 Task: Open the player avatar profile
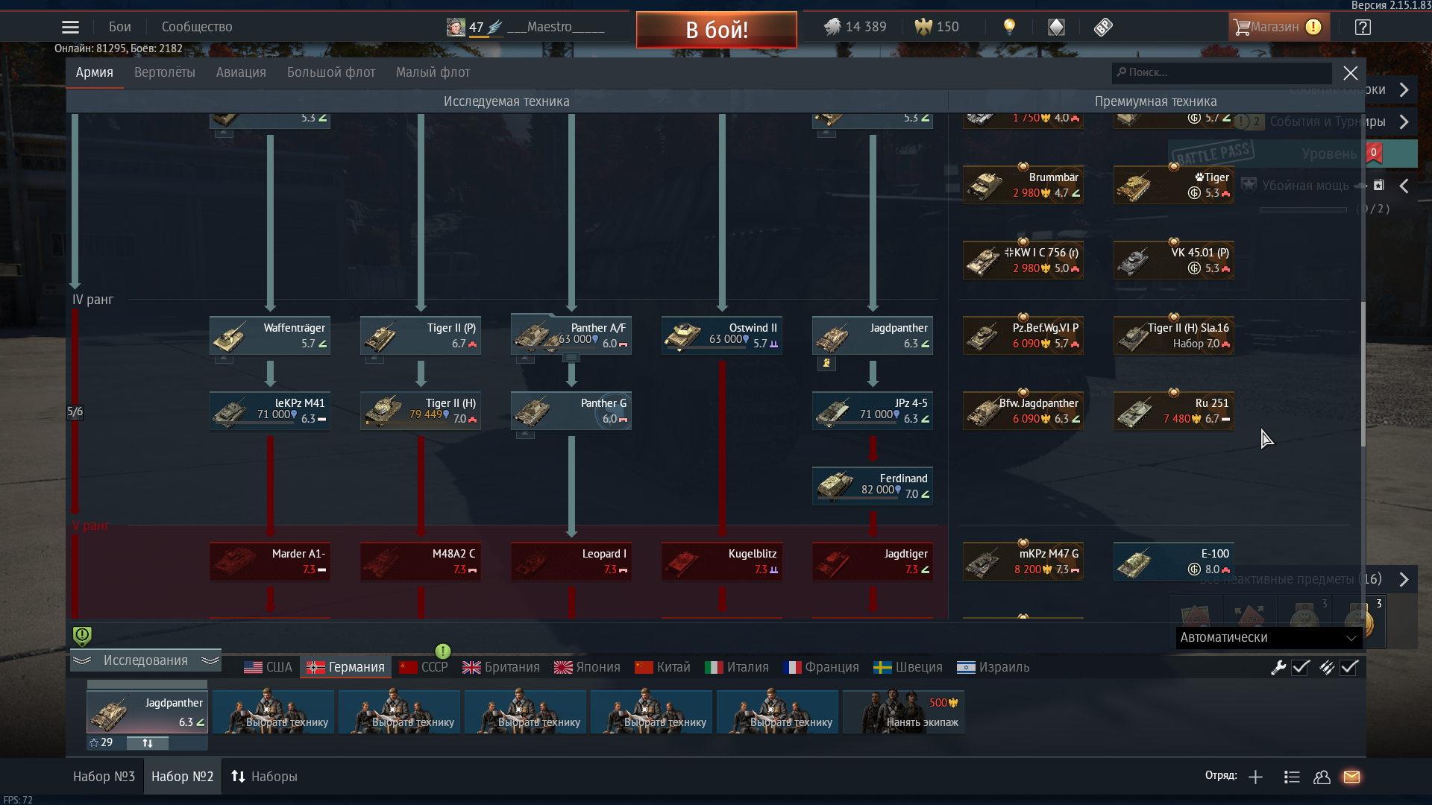tap(456, 27)
